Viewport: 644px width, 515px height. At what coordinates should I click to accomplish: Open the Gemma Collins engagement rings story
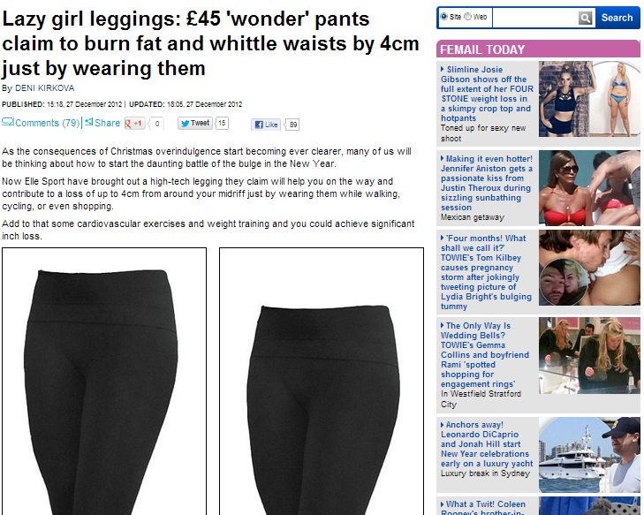coord(485,354)
